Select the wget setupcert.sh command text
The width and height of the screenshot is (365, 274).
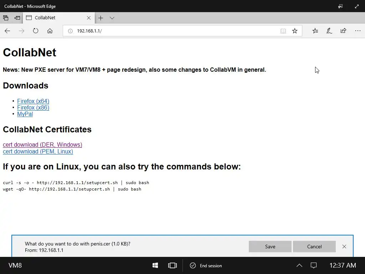(x=72, y=189)
